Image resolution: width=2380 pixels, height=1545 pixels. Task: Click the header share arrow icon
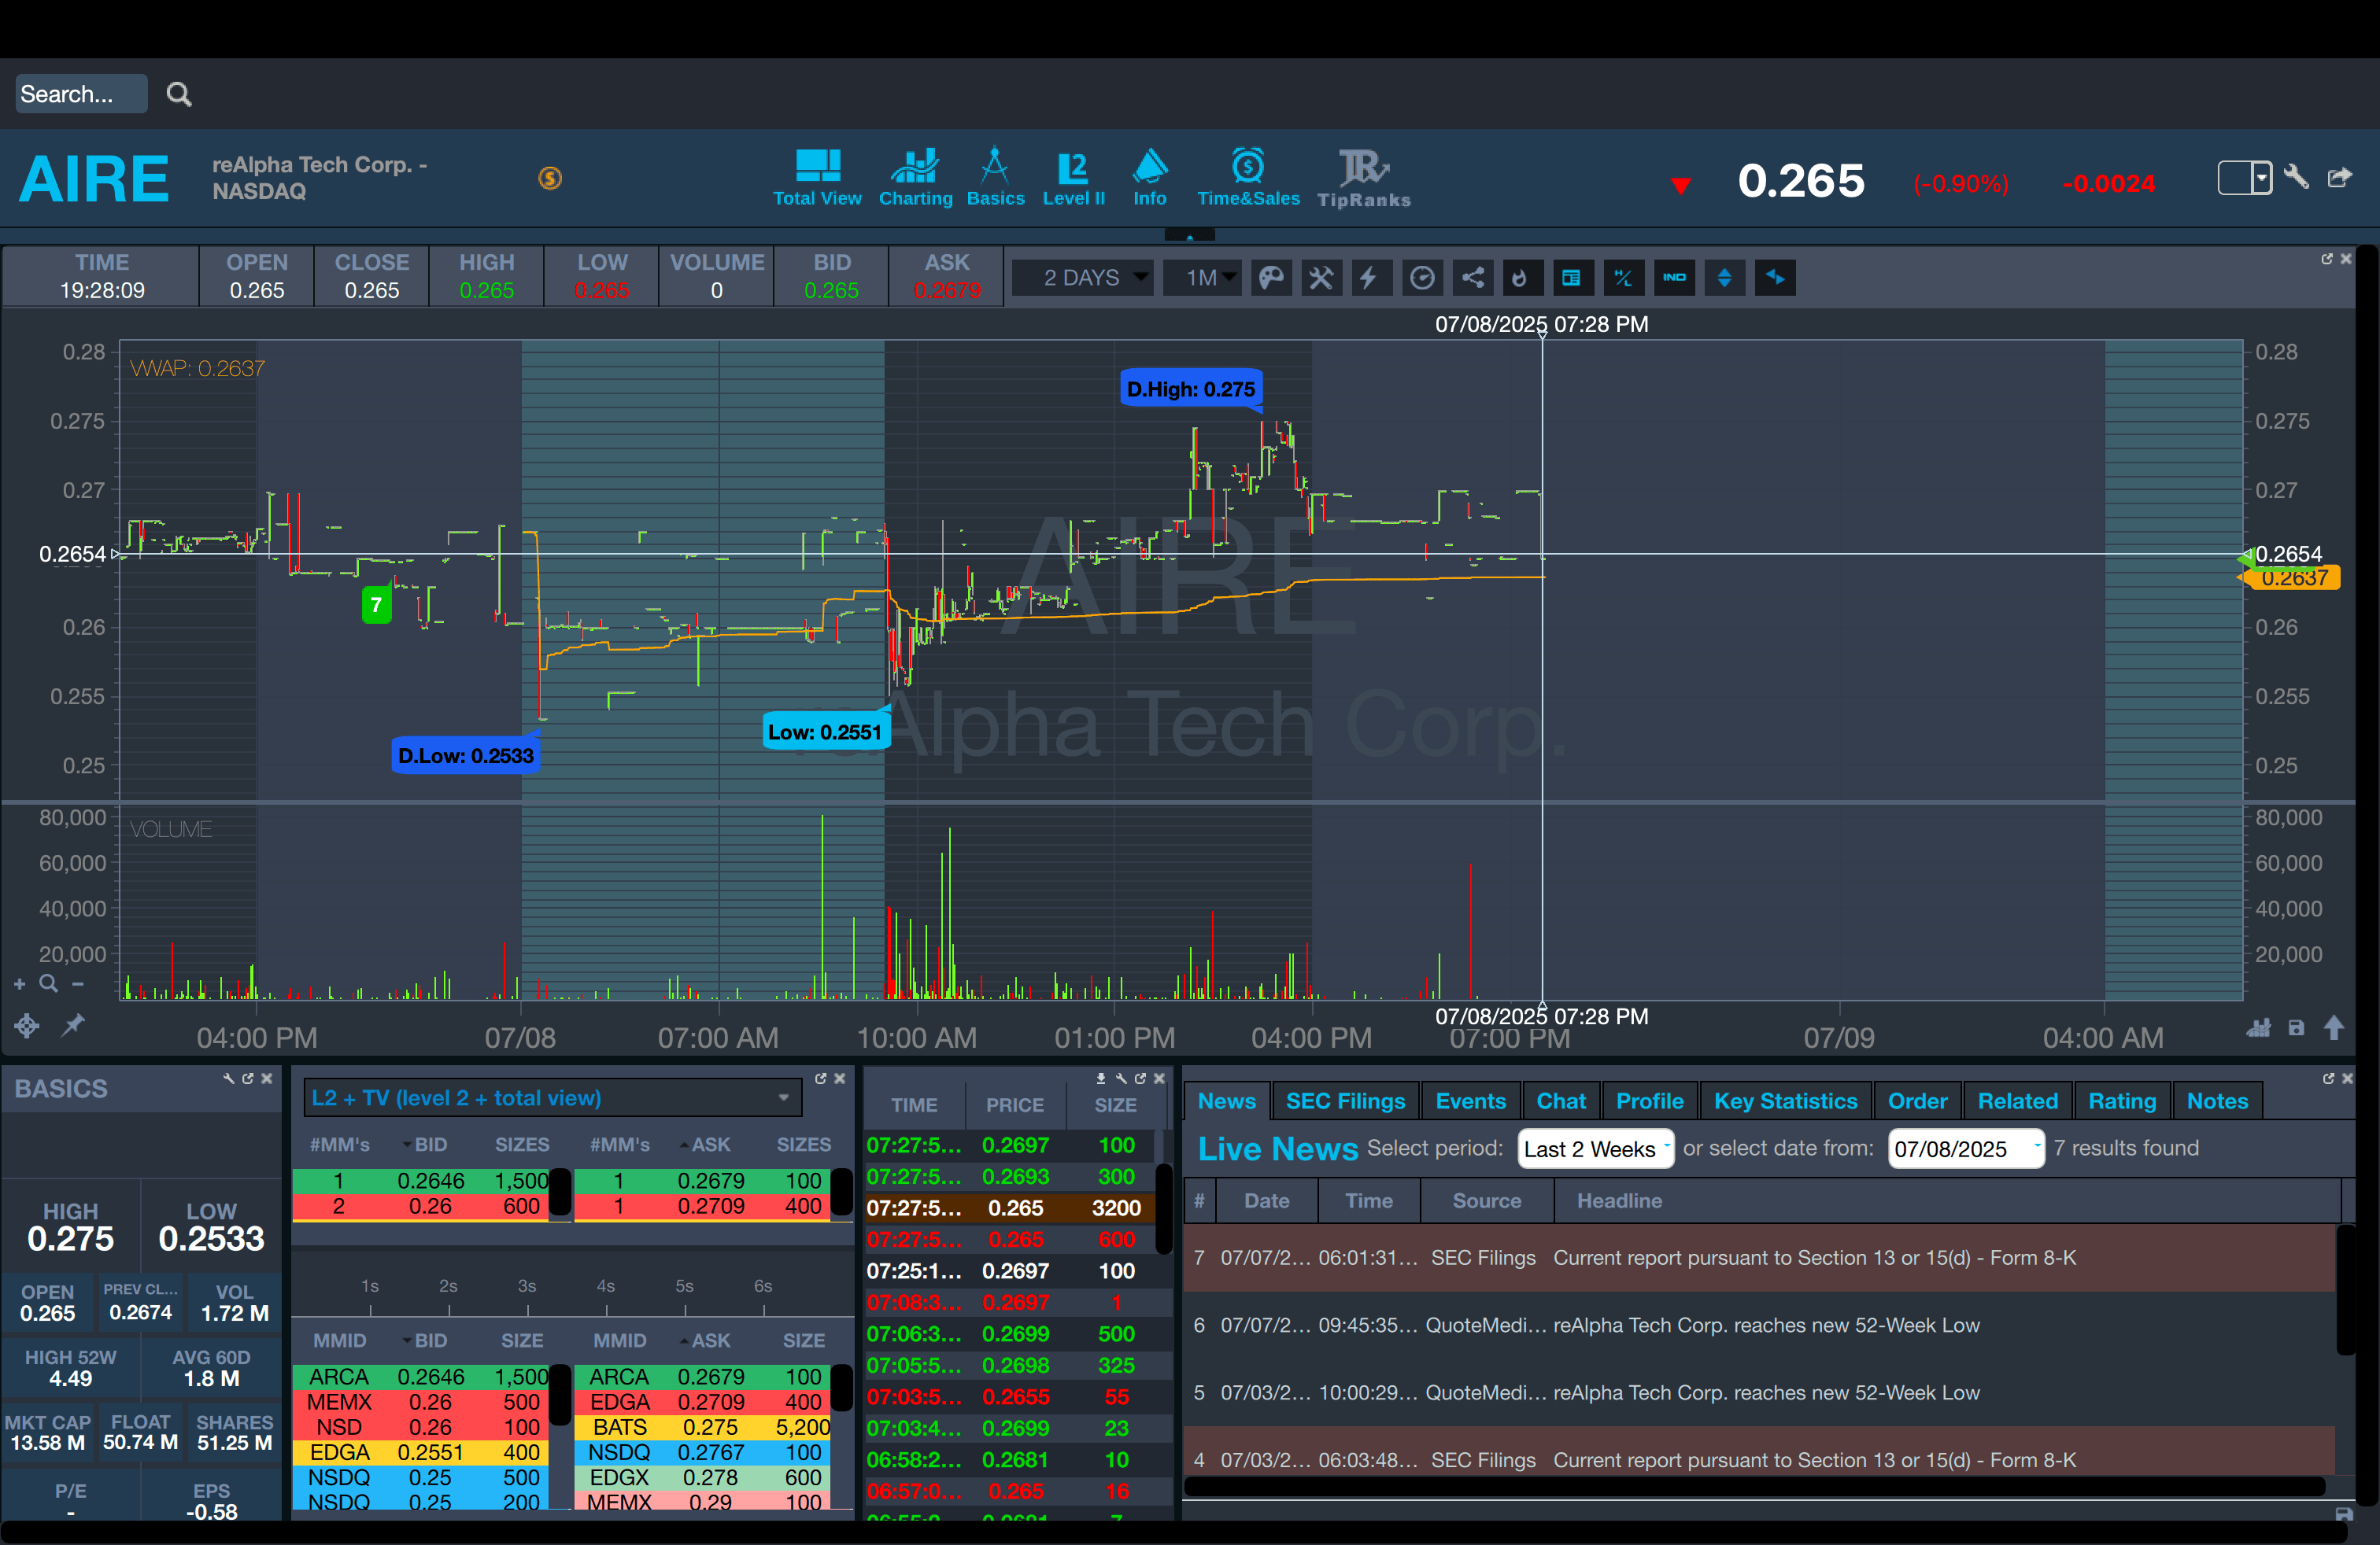coord(2340,178)
